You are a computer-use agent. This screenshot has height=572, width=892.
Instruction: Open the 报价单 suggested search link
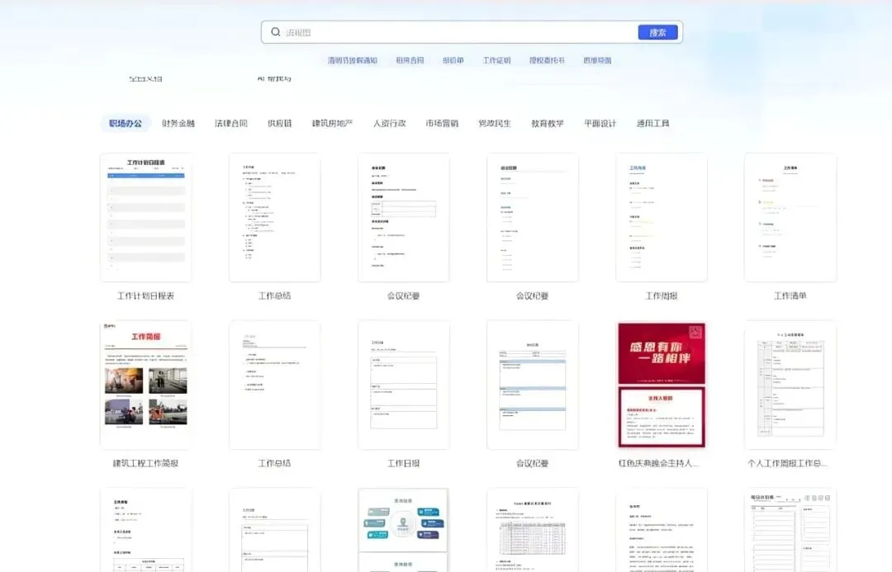453,60
